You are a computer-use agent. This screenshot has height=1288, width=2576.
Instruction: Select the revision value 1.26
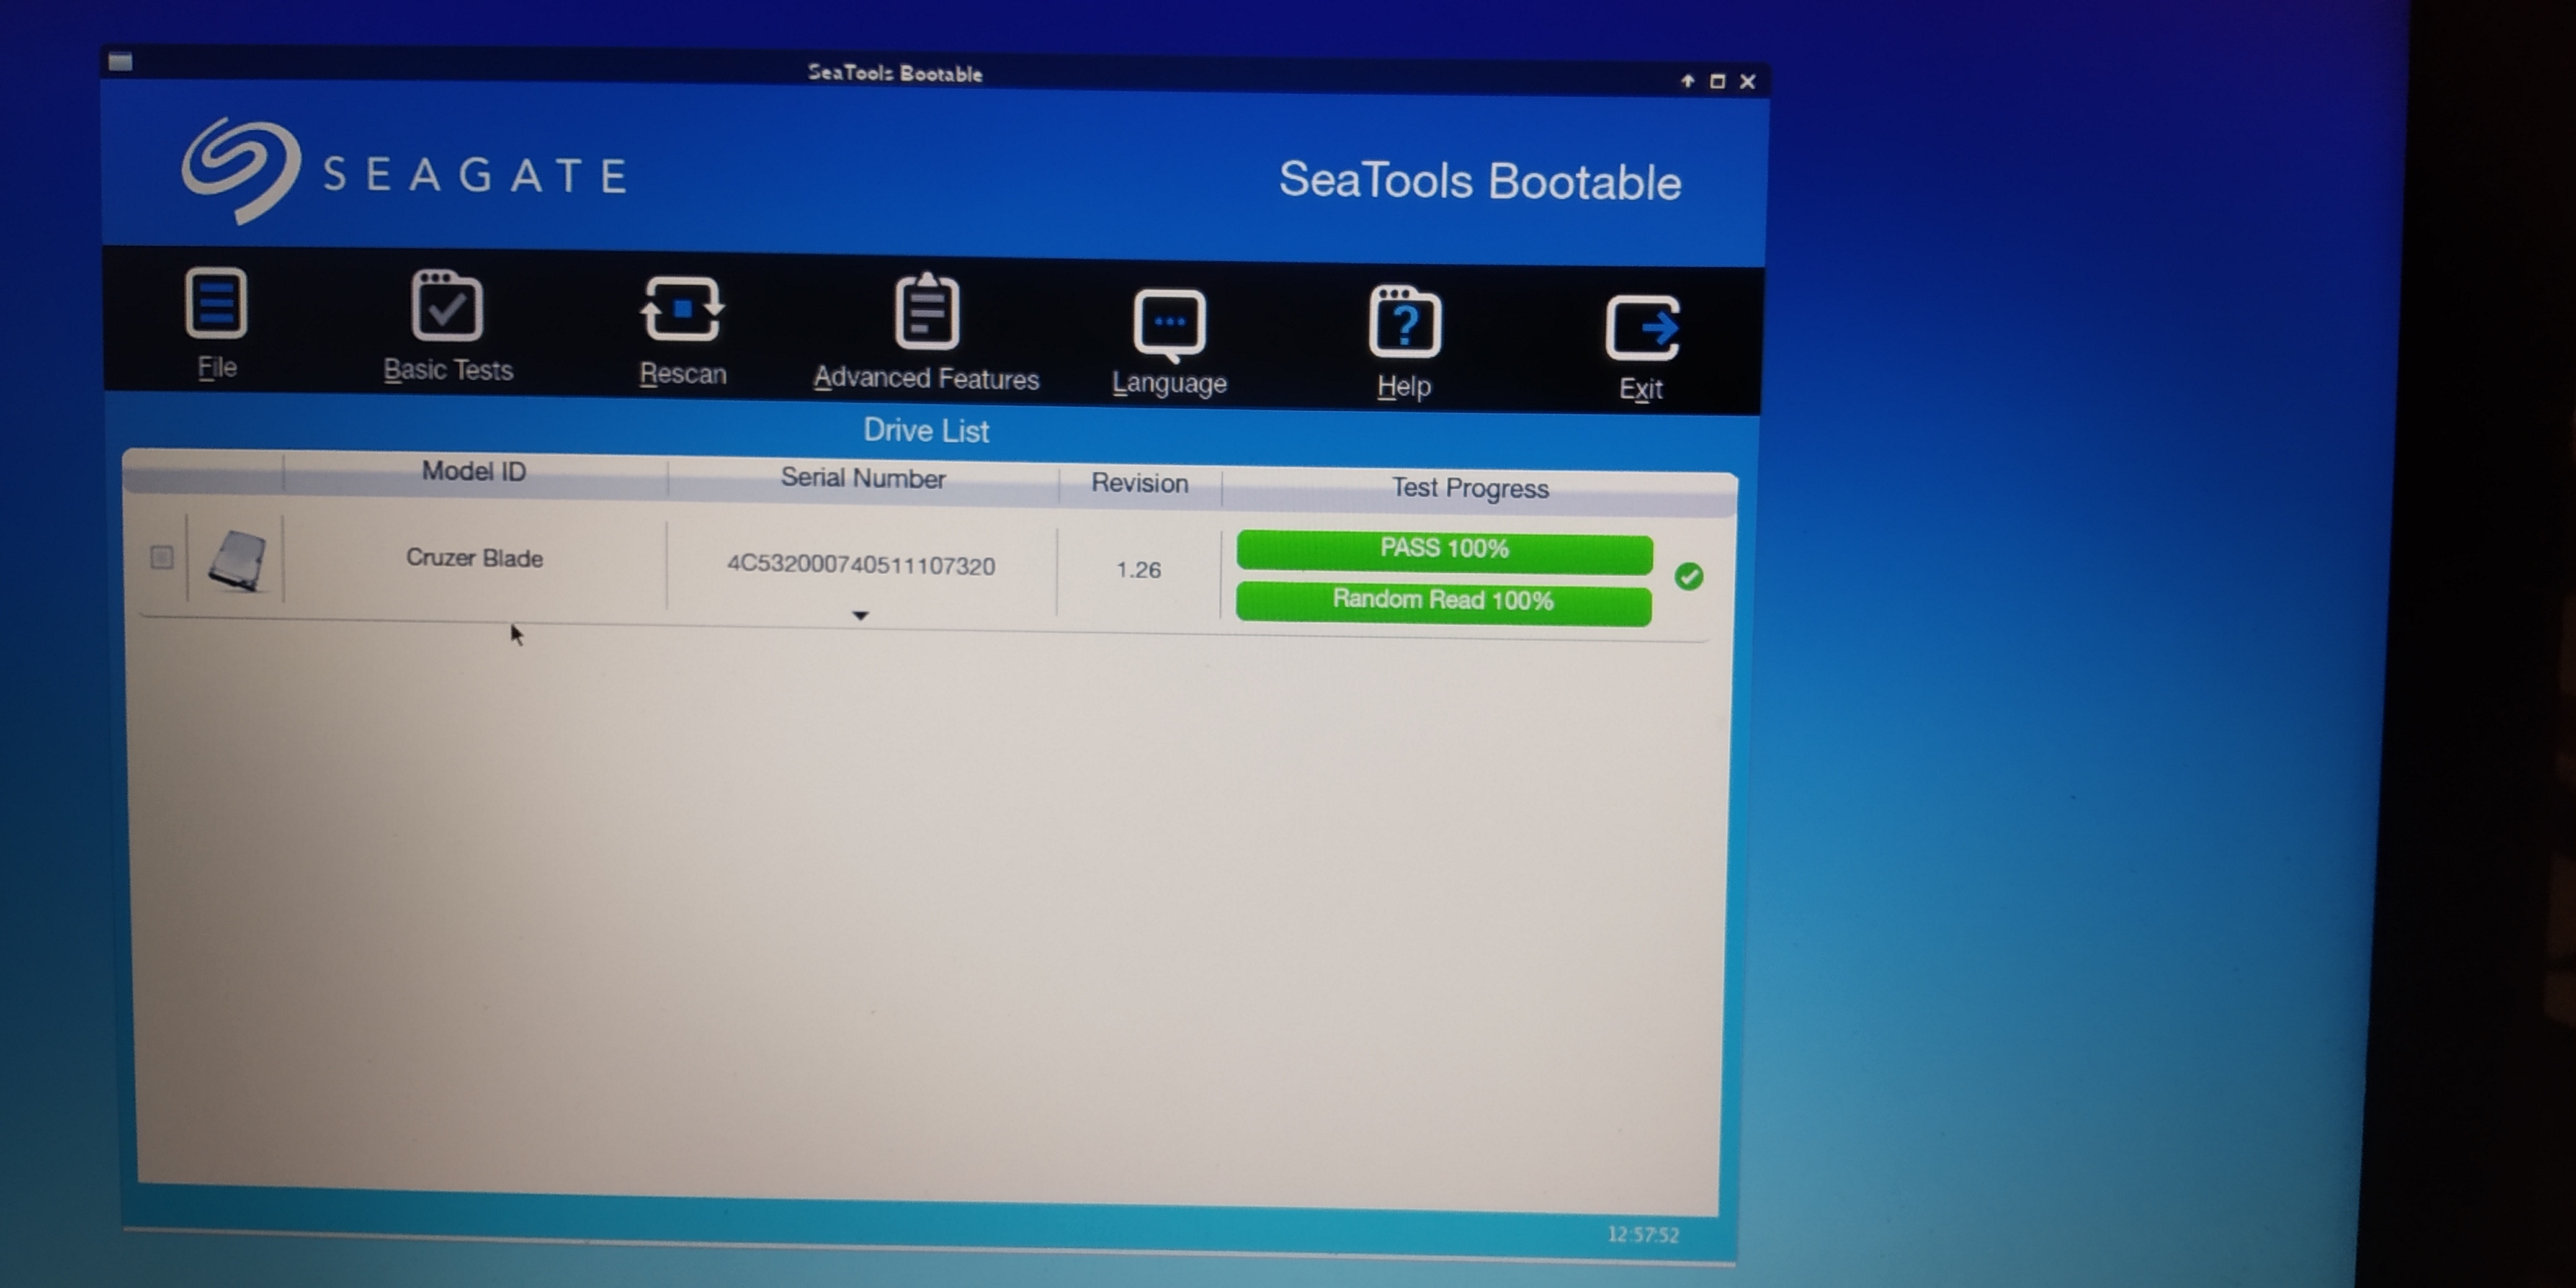(x=1139, y=570)
